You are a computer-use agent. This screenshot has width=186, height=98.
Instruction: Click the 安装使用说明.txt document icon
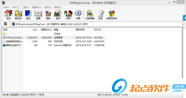pyautogui.click(x=4, y=41)
